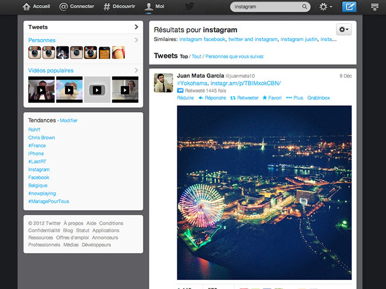Viewport: 386px width, 289px height.
Task: Open the Facebook trend
Action: point(39,178)
